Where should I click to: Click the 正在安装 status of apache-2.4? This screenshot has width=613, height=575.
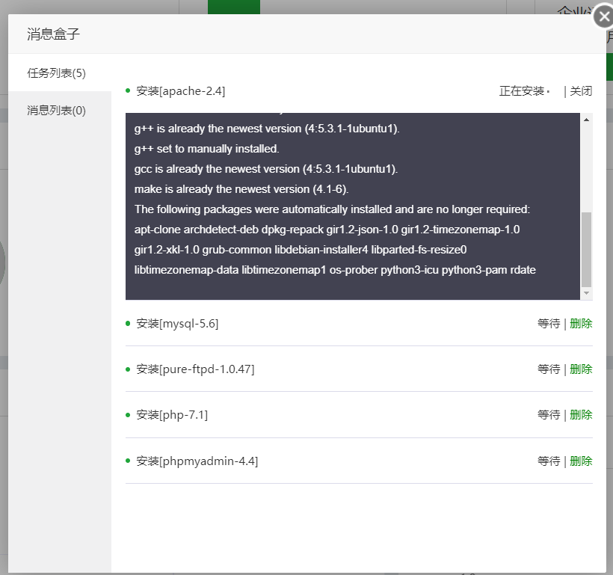coord(522,91)
